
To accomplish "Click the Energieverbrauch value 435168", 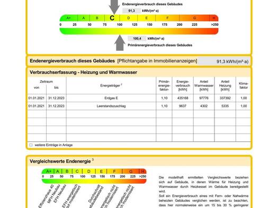I will coord(183,98).
